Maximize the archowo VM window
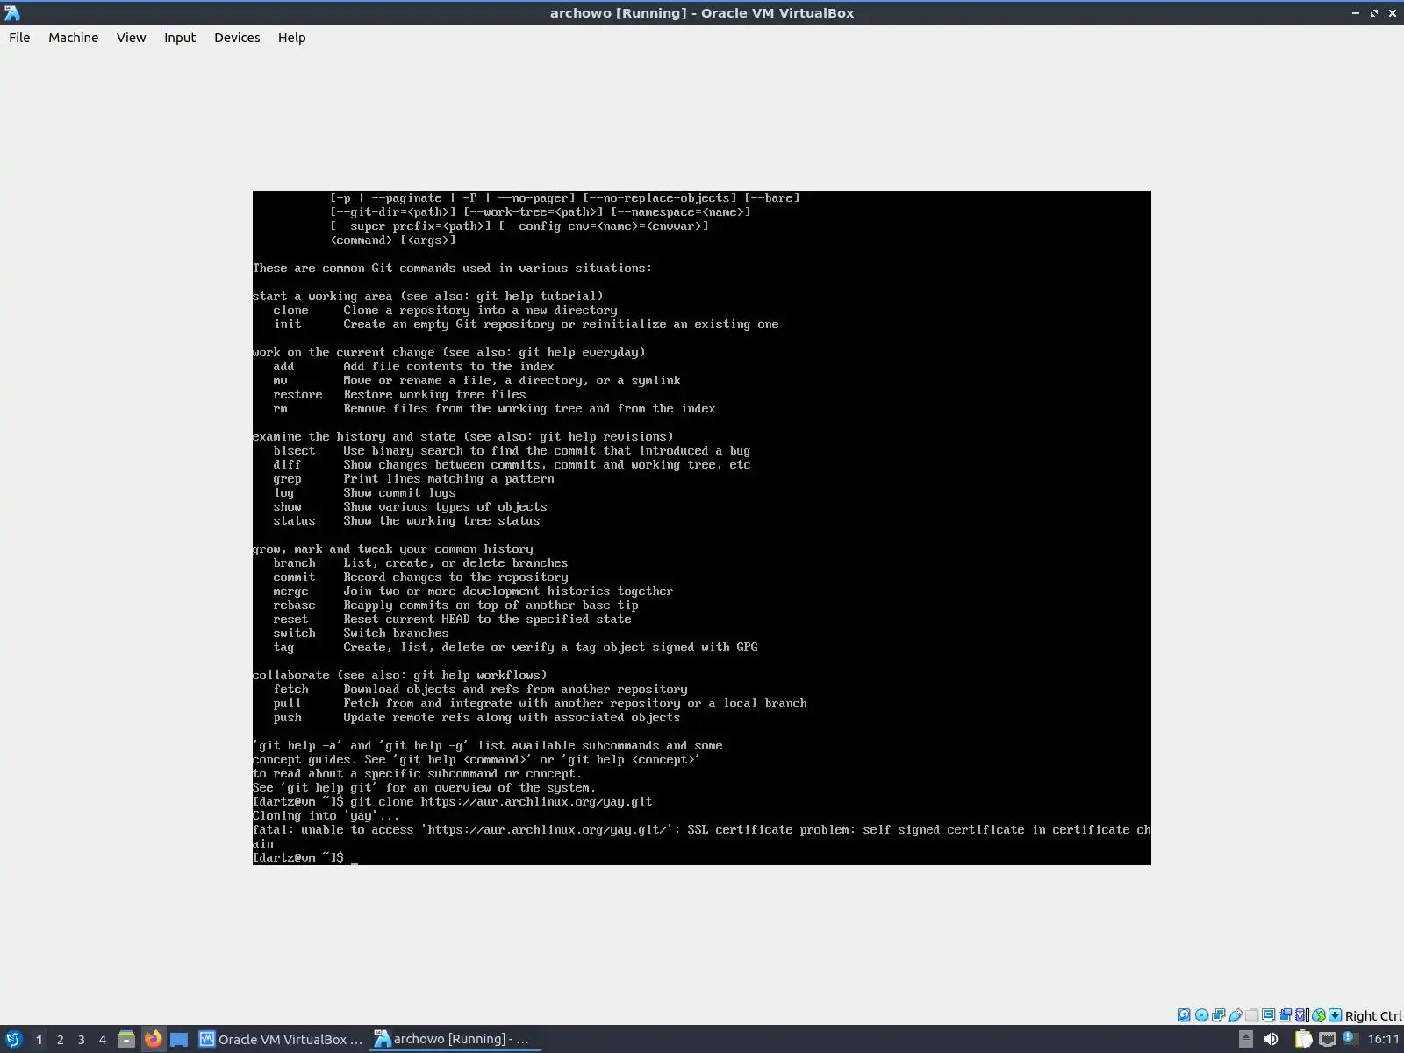 [x=1374, y=12]
